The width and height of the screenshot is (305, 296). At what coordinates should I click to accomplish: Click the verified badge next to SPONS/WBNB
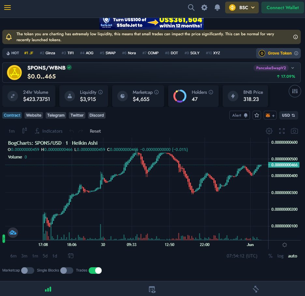pyautogui.click(x=69, y=68)
